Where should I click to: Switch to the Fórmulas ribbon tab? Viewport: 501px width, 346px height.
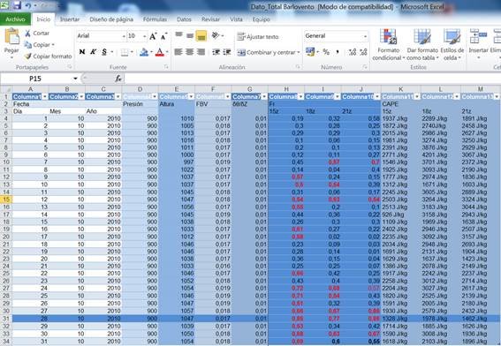coord(155,19)
